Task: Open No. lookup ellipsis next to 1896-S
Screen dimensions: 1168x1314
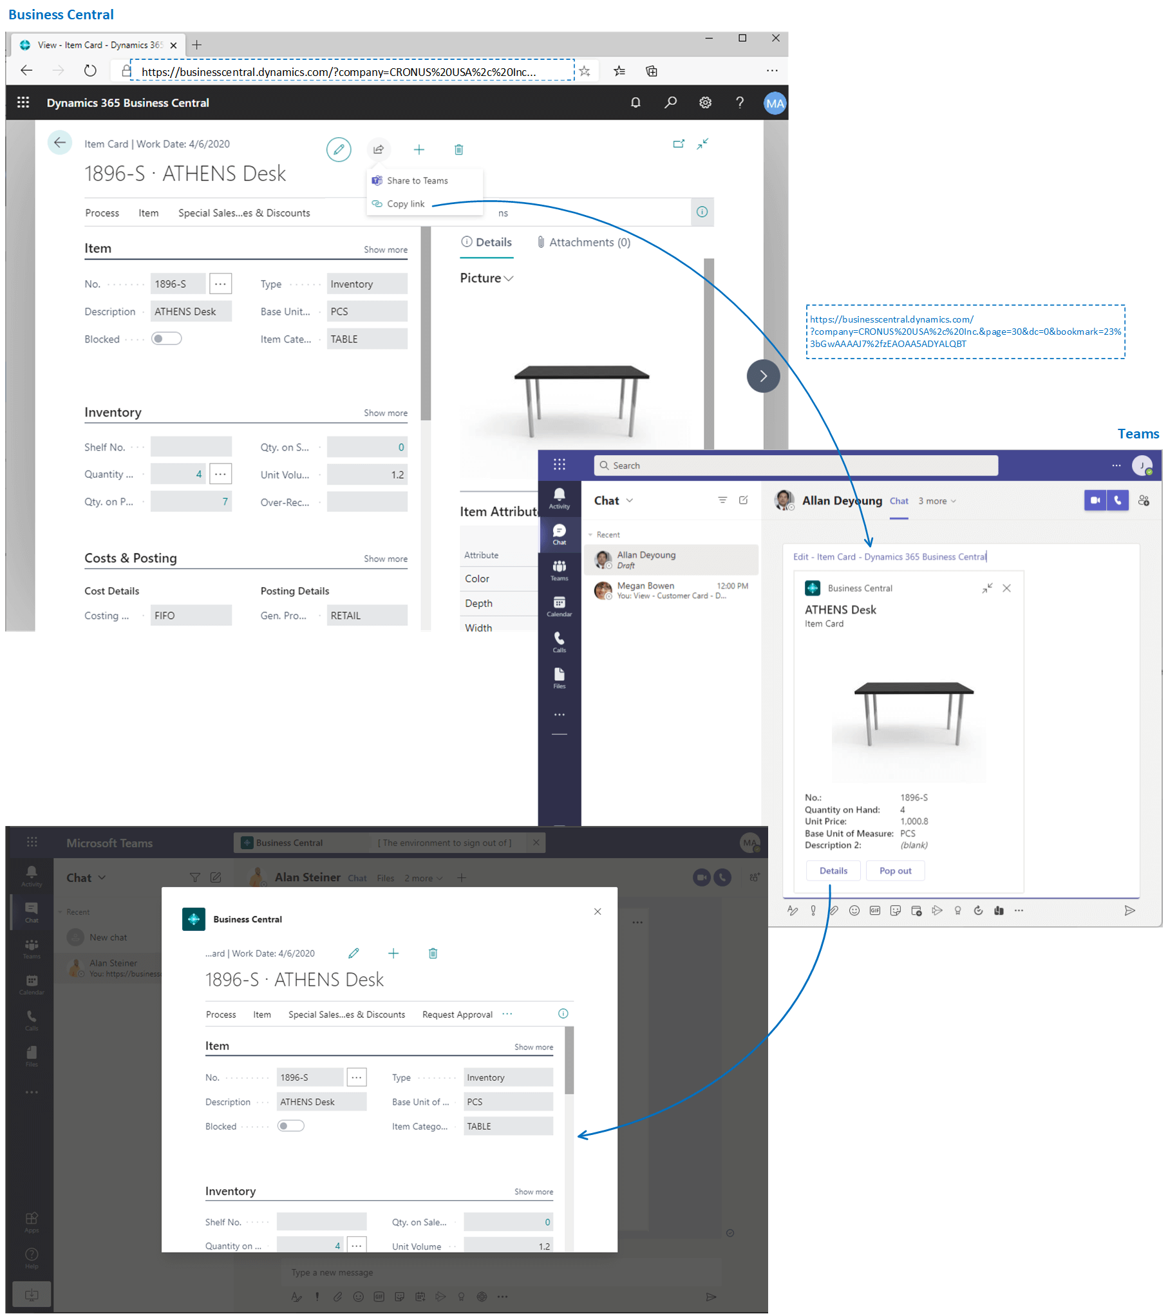Action: (x=220, y=284)
